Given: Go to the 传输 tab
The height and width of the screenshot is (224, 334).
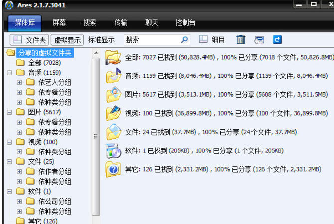Looking at the screenshot, I should click(121, 22).
